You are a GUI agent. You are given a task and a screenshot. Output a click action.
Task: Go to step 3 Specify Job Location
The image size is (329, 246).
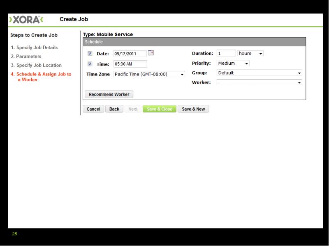36,65
